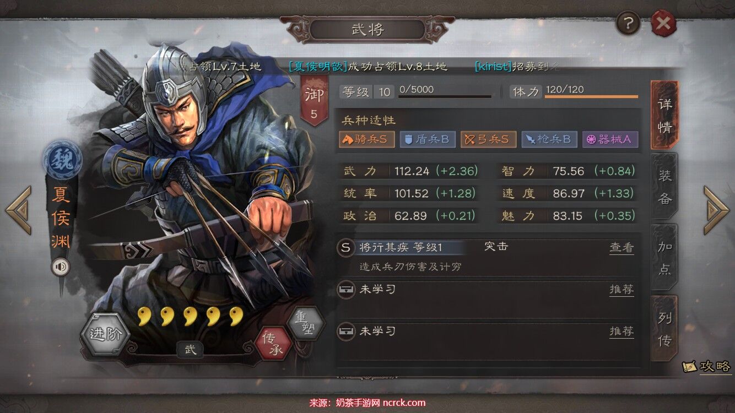This screenshot has height=413, width=735.
Task: Click the 进阶 advancement button
Action: (105, 334)
